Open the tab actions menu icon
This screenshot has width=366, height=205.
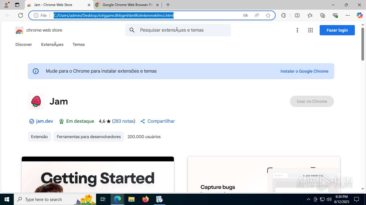tap(17, 5)
